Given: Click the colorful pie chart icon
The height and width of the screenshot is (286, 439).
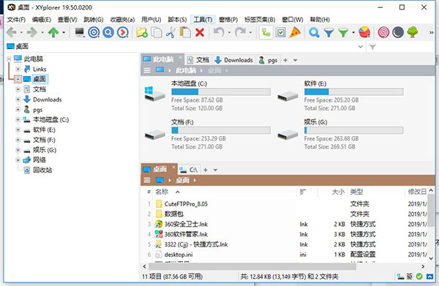Looking at the screenshot, I should 364,32.
